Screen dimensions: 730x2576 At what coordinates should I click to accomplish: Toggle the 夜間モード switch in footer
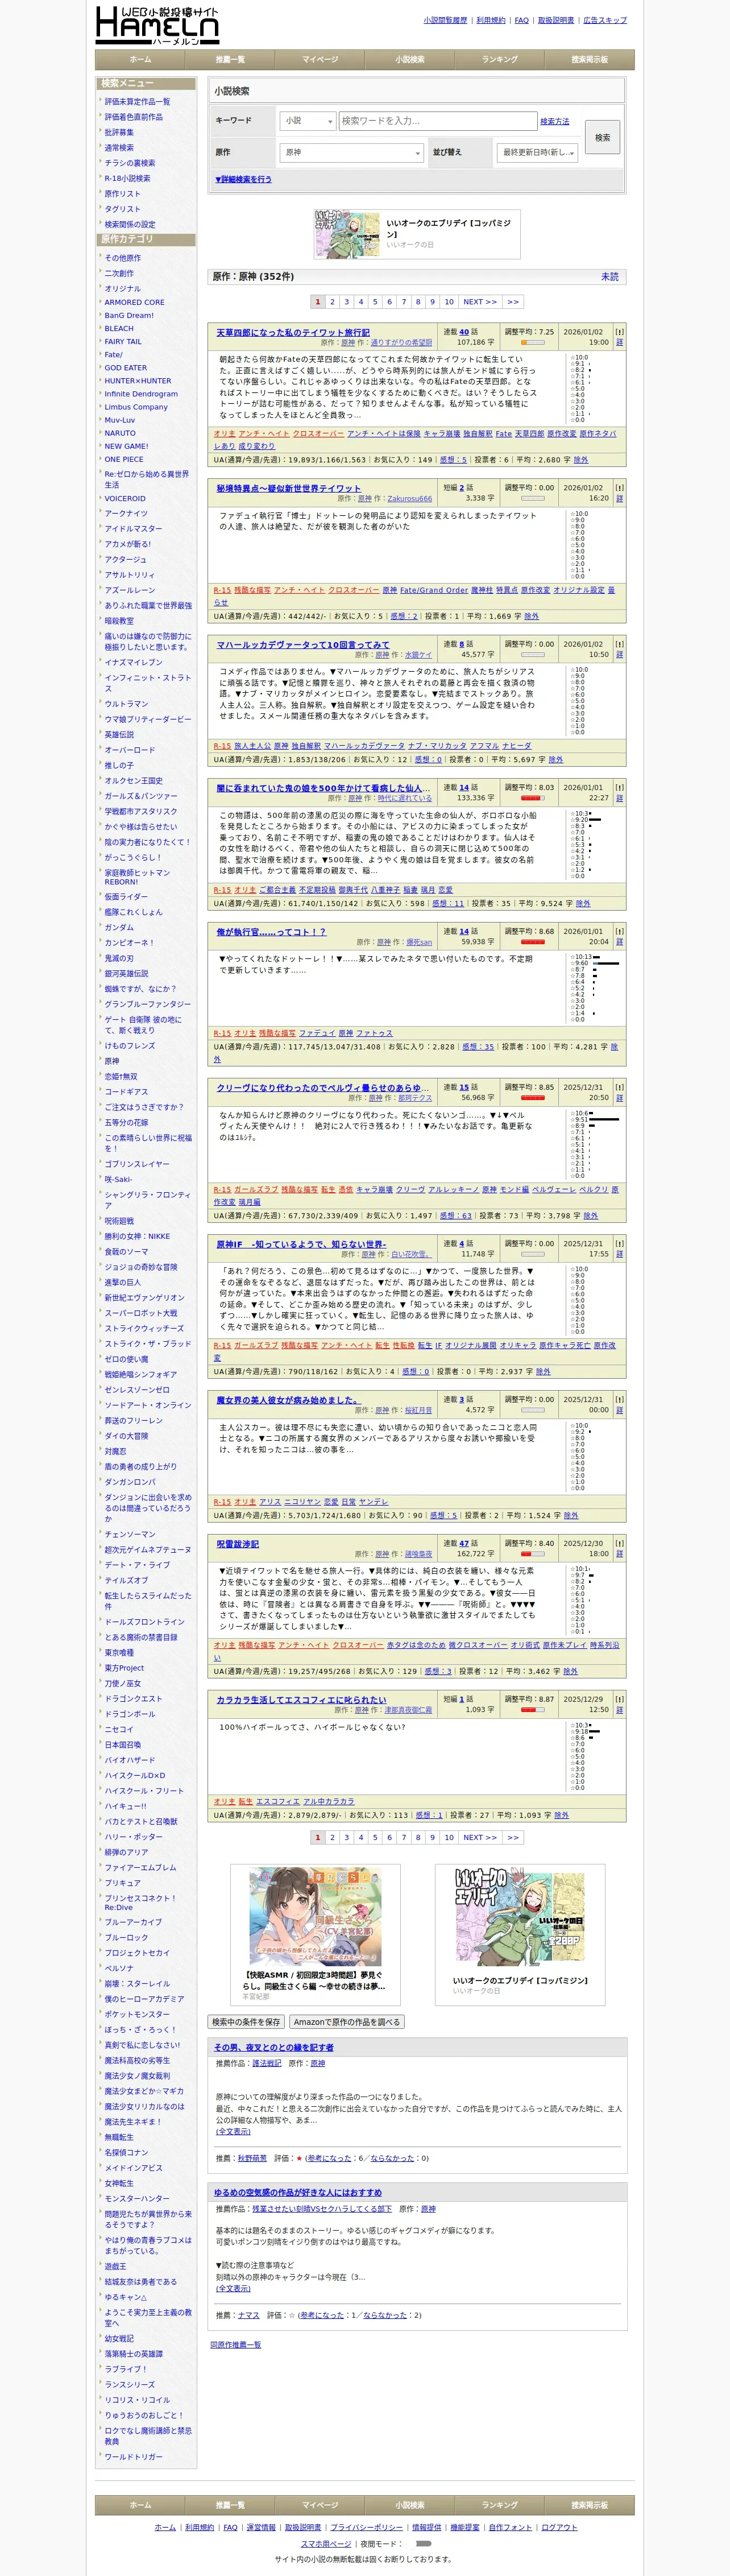pos(423,2543)
